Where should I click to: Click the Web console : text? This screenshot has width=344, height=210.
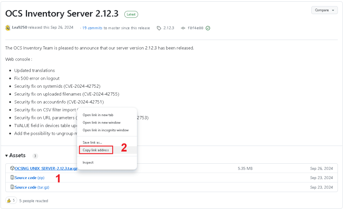click(x=19, y=59)
